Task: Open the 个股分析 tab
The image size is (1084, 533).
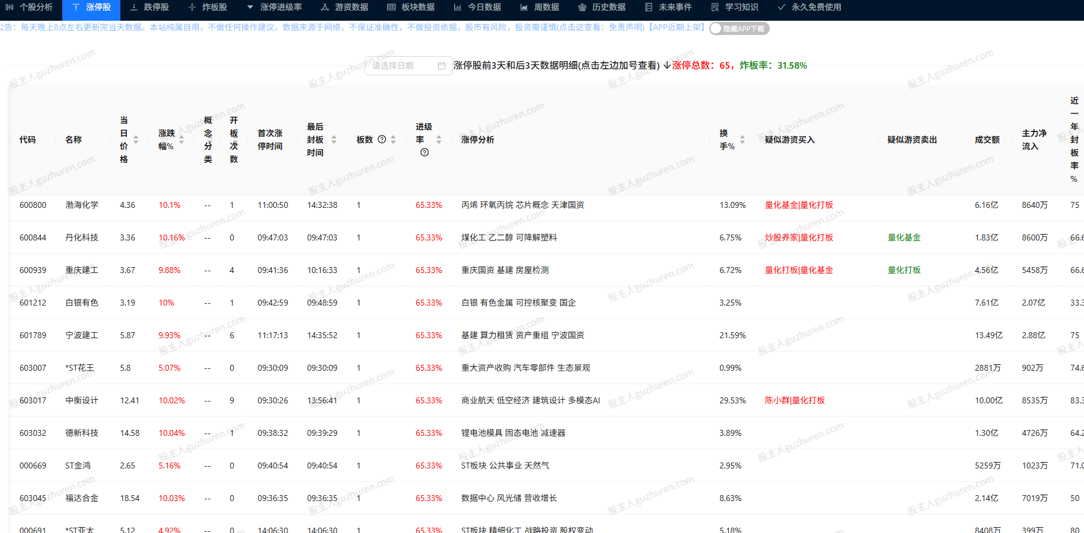Action: point(29,7)
